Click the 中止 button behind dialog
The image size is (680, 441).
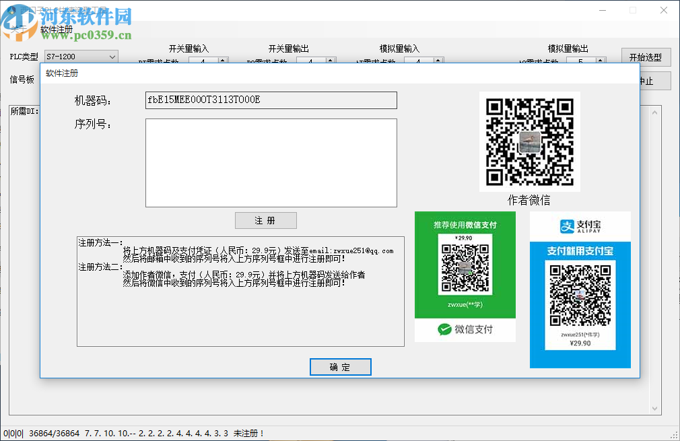click(x=655, y=81)
